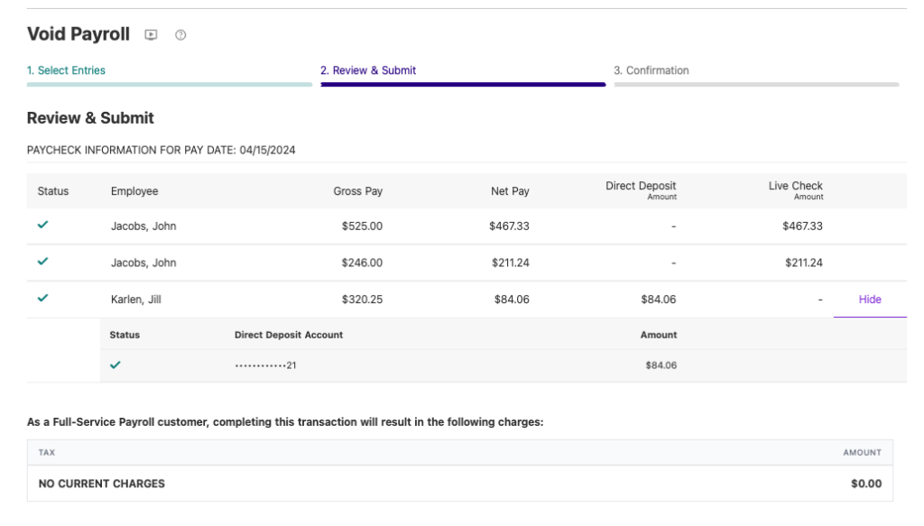924x526 pixels.
Task: Click Karlen's $84.06 direct deposit amount
Action: 658,300
